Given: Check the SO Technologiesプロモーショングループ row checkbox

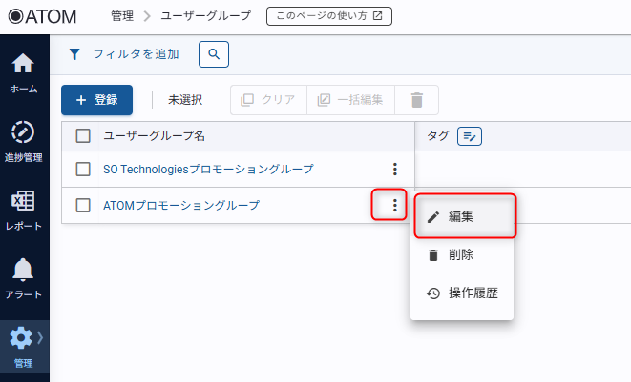Looking at the screenshot, I should tap(83, 170).
